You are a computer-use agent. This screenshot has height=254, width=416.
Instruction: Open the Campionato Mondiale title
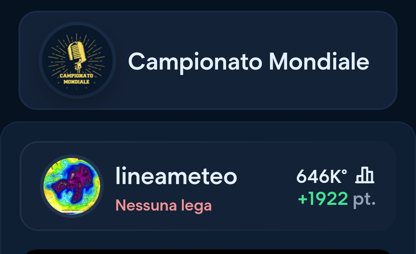coord(248,61)
